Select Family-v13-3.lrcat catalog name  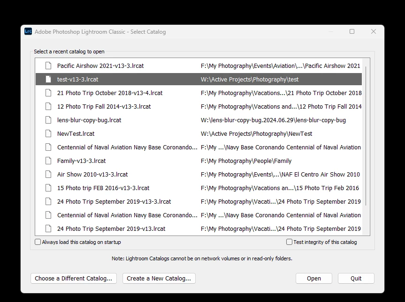pyautogui.click(x=81, y=161)
